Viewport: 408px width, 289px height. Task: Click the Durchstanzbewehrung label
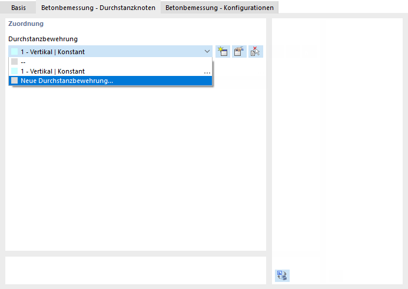click(43, 39)
